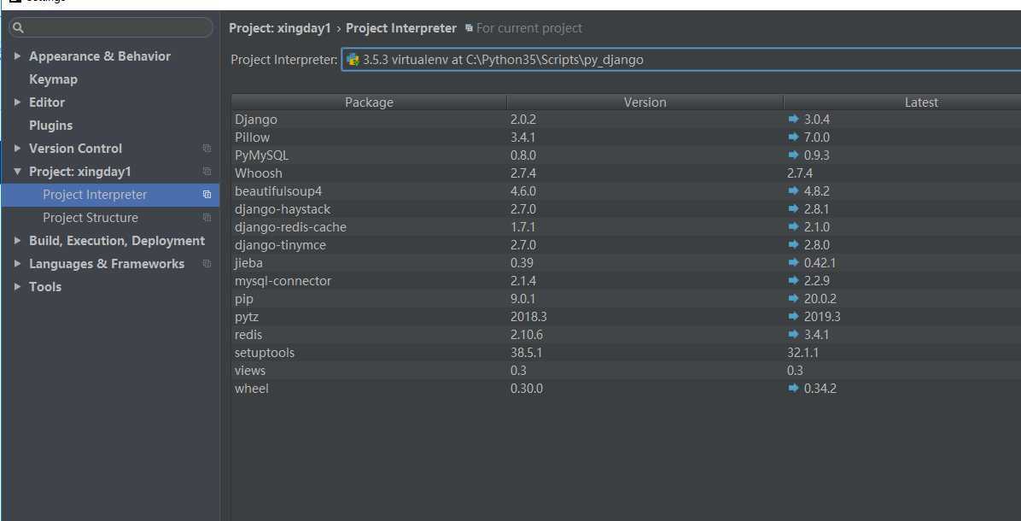Select the views package row
The image size is (1021, 521).
coord(627,370)
